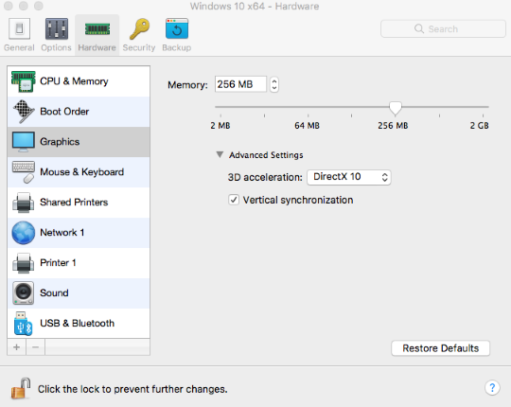
Task: Select Boot Order text in list
Action: click(x=64, y=112)
